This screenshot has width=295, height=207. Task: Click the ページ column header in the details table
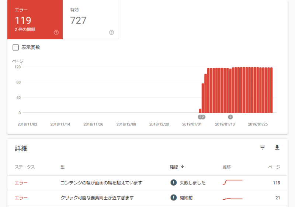coord(274,167)
